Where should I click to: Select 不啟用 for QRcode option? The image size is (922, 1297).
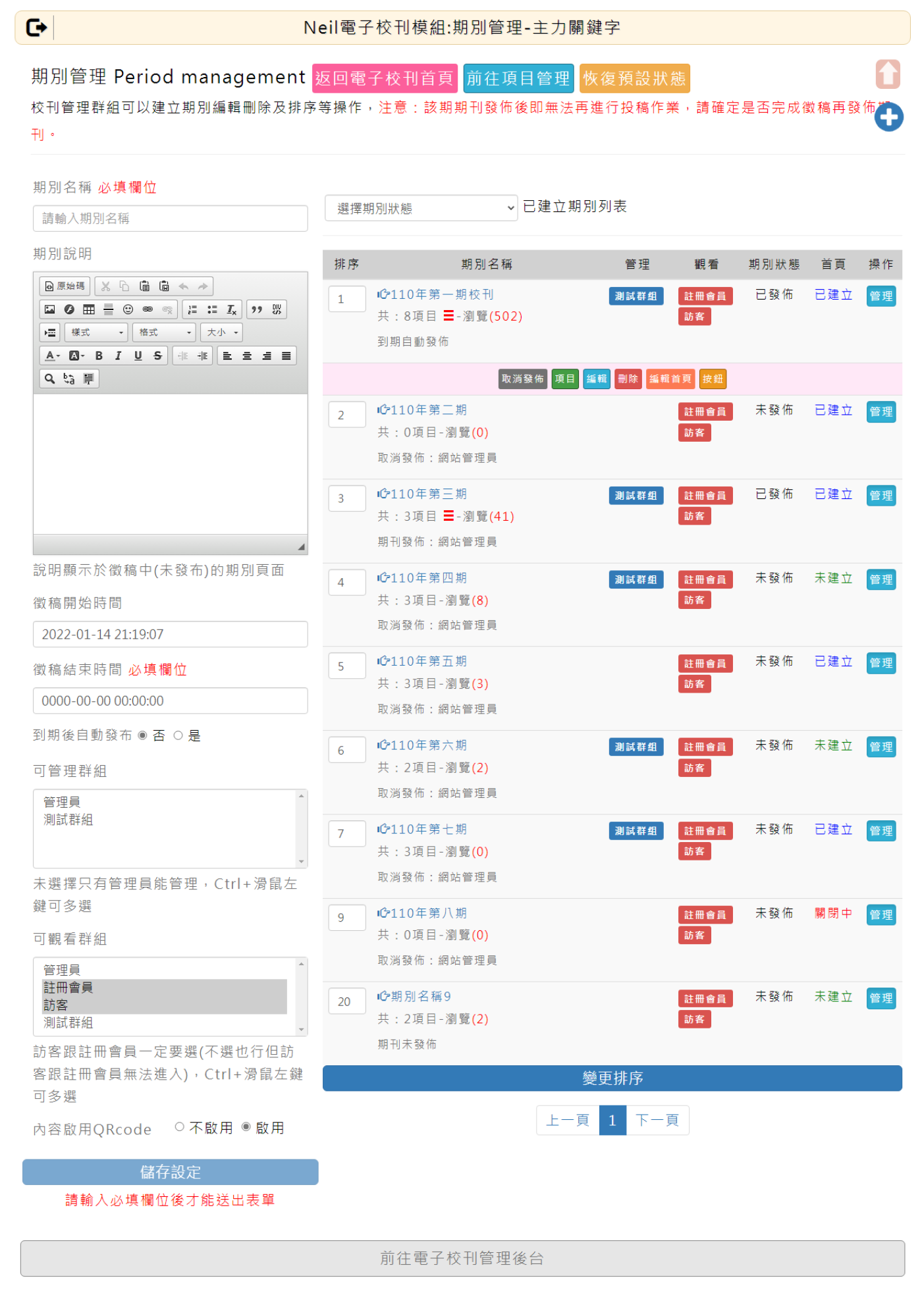179,1126
